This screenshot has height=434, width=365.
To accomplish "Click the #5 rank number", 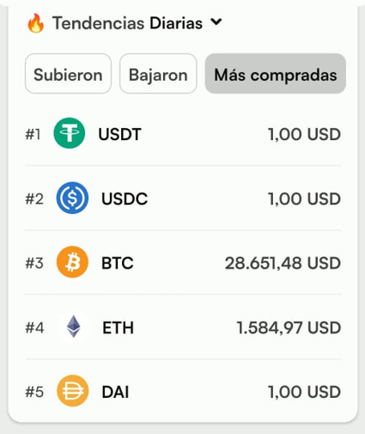I will point(34,392).
